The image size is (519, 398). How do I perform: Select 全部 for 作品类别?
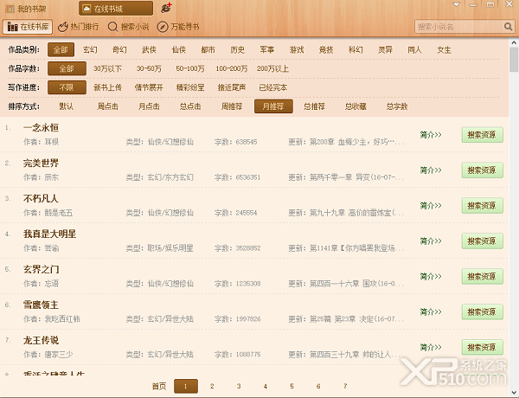point(61,50)
